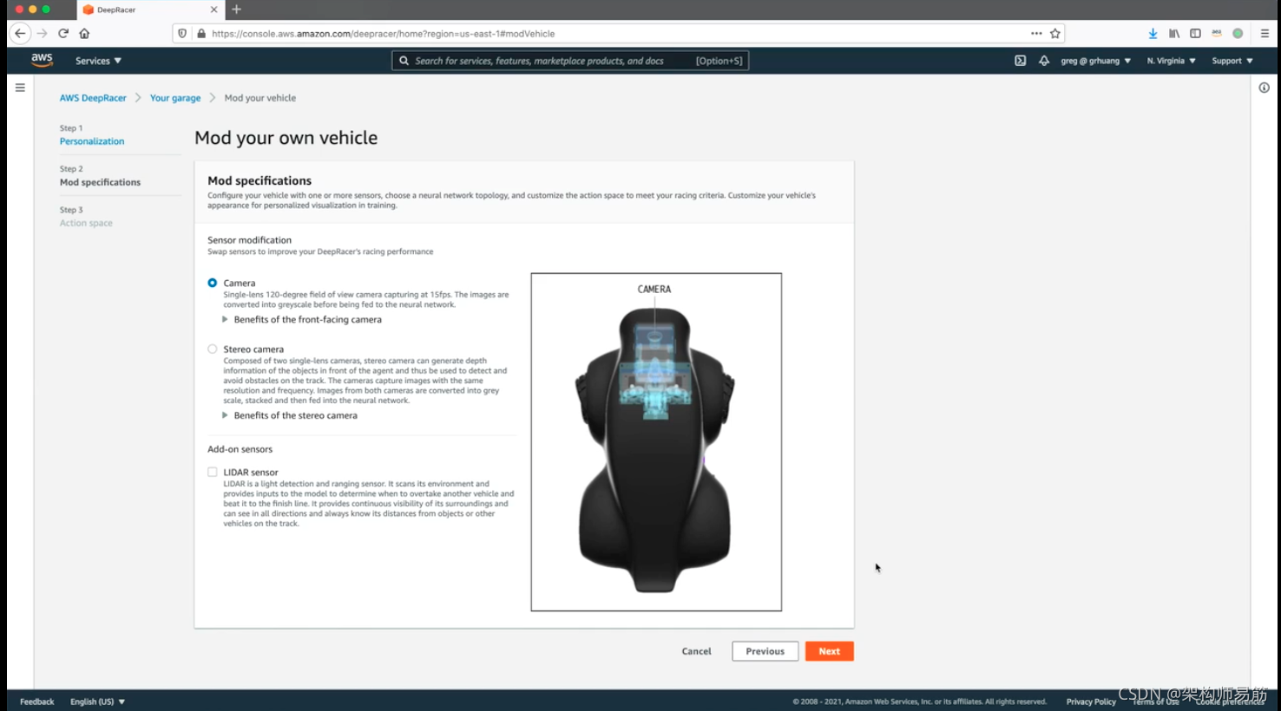Open the browser Downloads arrow icon
The width and height of the screenshot is (1281, 711).
coord(1153,33)
